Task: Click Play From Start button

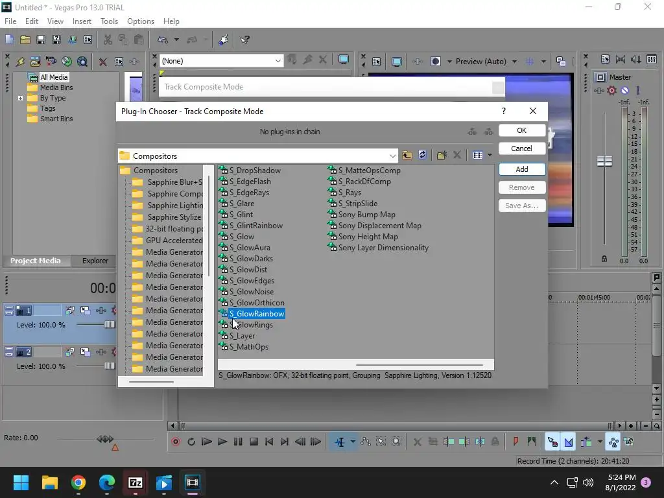Action: point(206,442)
